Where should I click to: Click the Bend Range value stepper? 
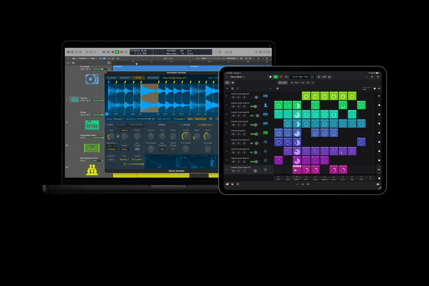173,149
